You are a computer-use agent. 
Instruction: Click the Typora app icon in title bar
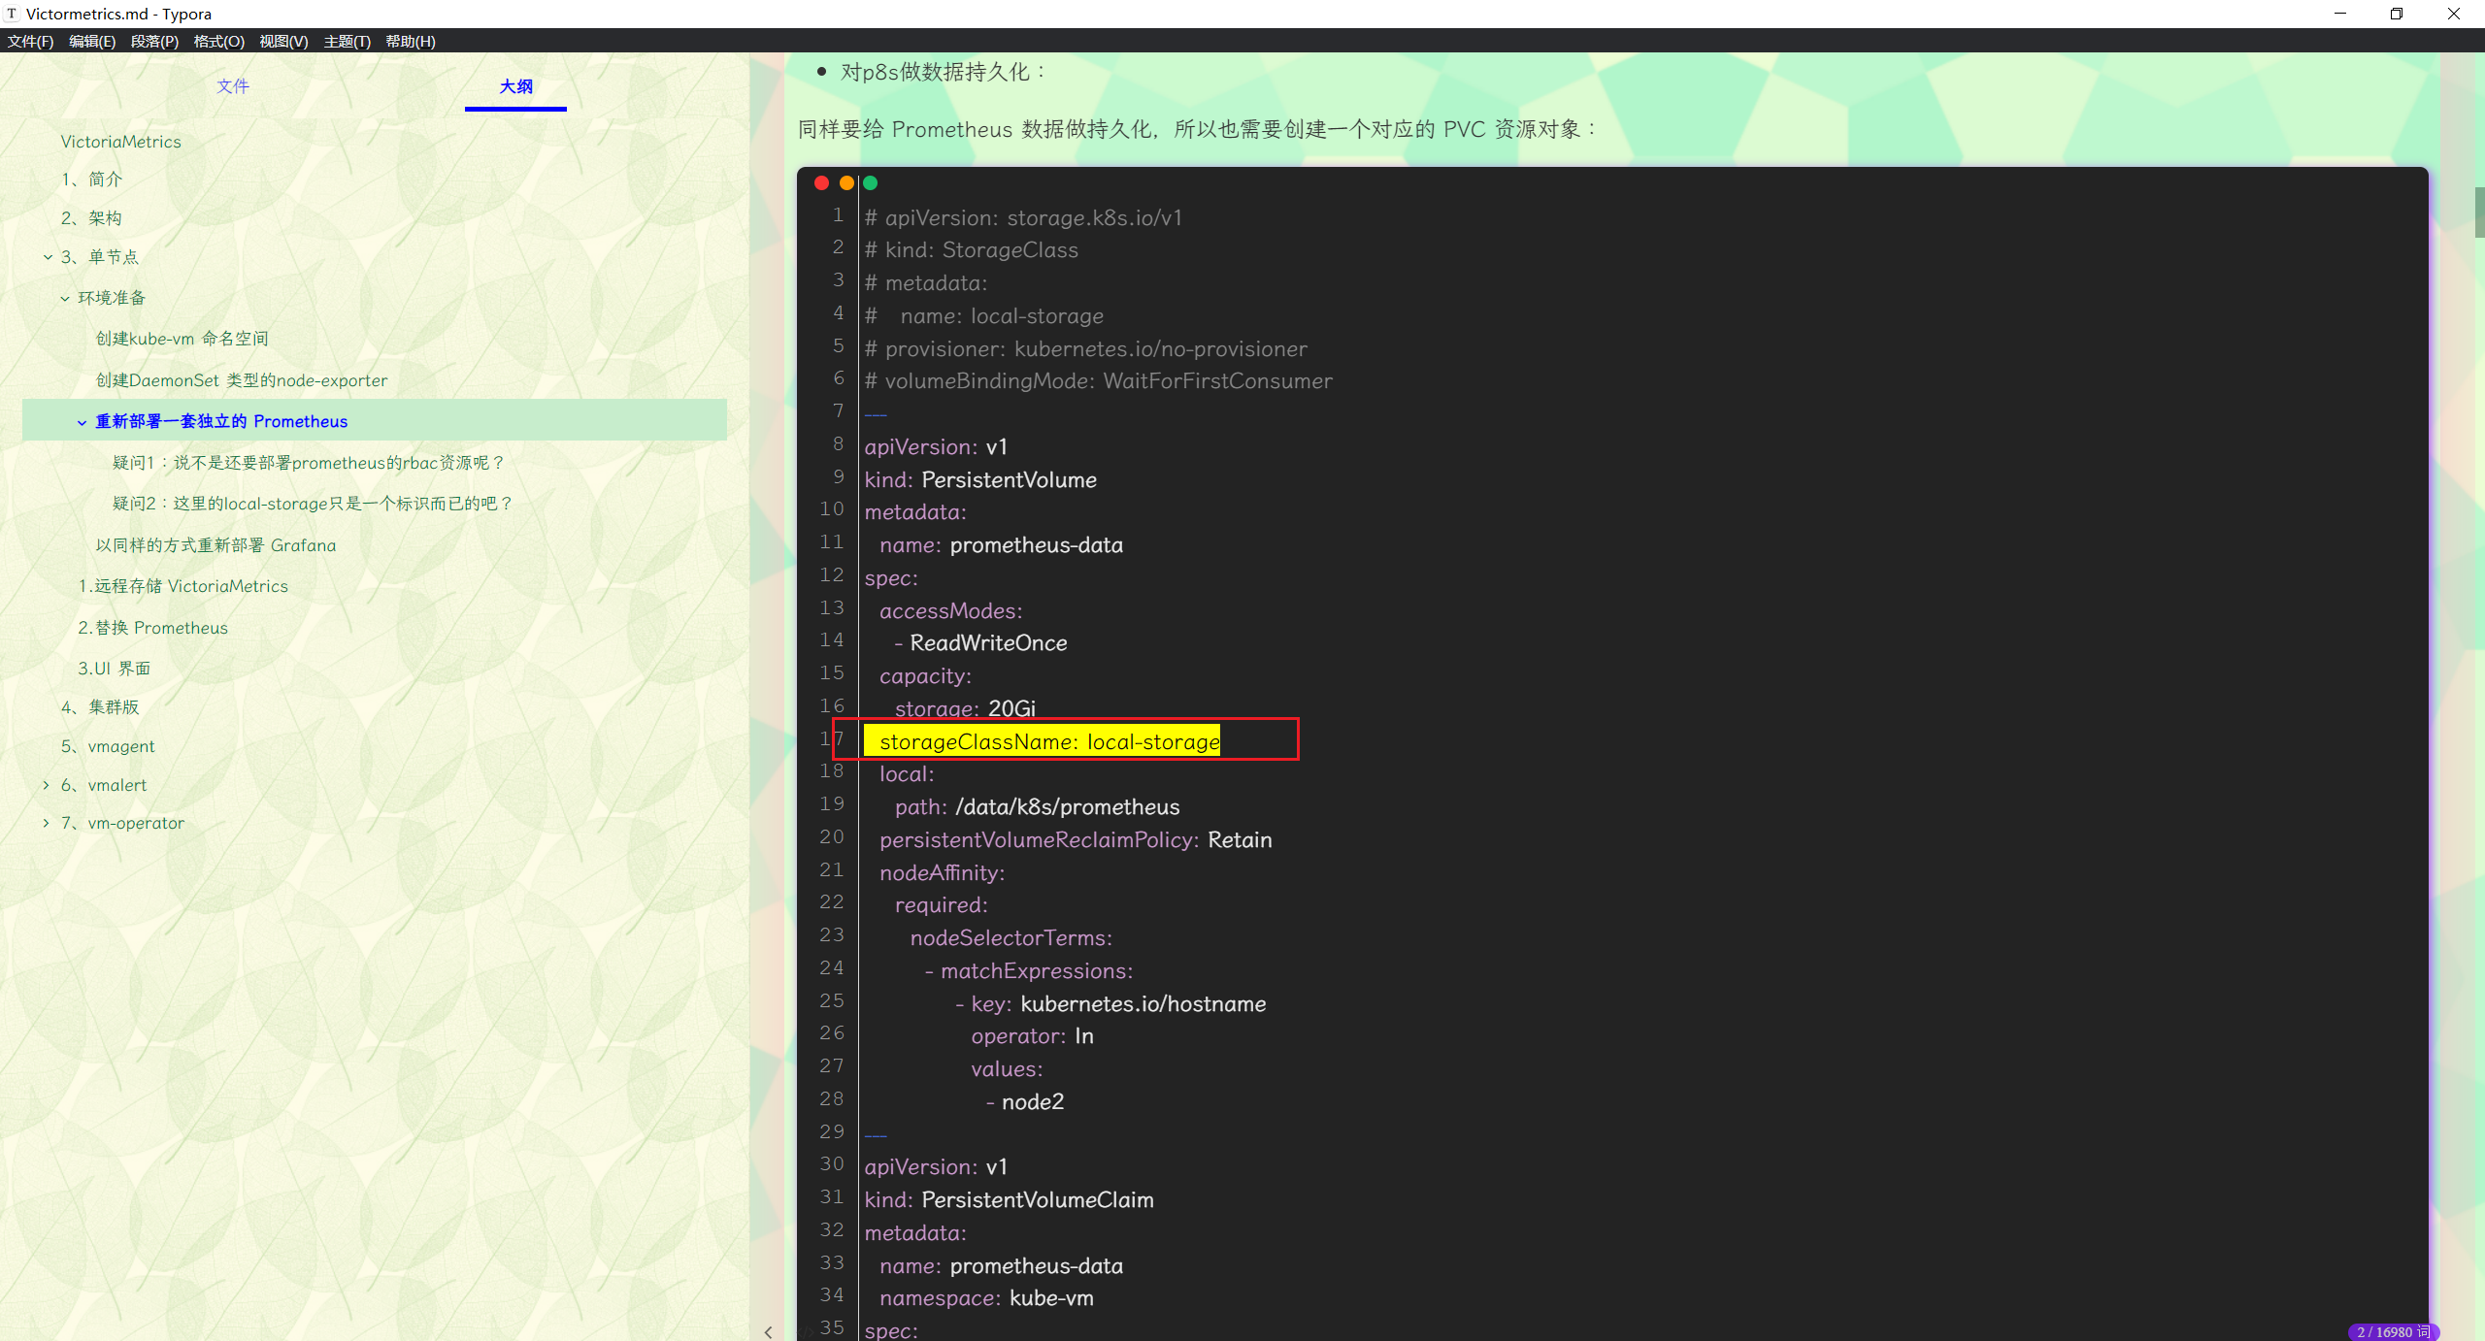[x=12, y=14]
